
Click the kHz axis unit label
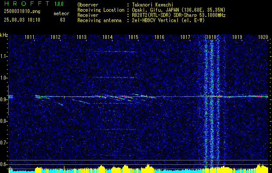point(4,35)
